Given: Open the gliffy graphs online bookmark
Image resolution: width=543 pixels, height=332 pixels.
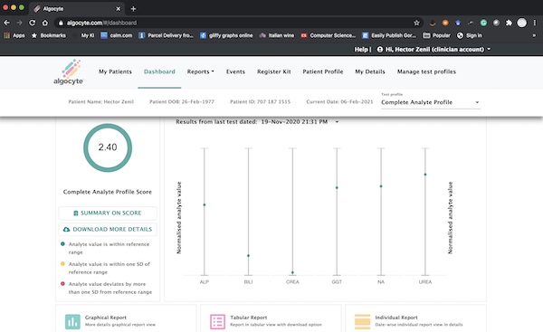Looking at the screenshot, I should (x=226, y=35).
